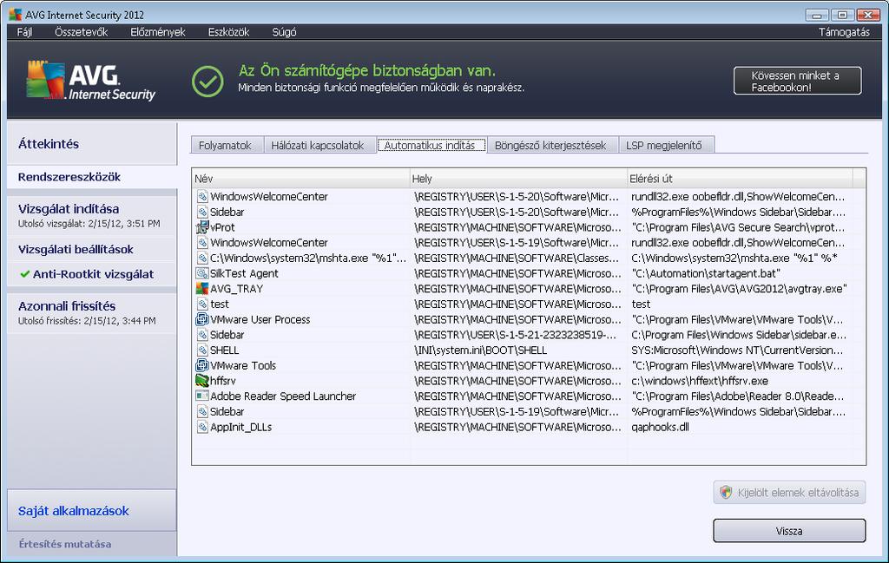Image resolution: width=889 pixels, height=563 pixels.
Task: Open the LSP megjelenítő tab
Action: coord(665,145)
